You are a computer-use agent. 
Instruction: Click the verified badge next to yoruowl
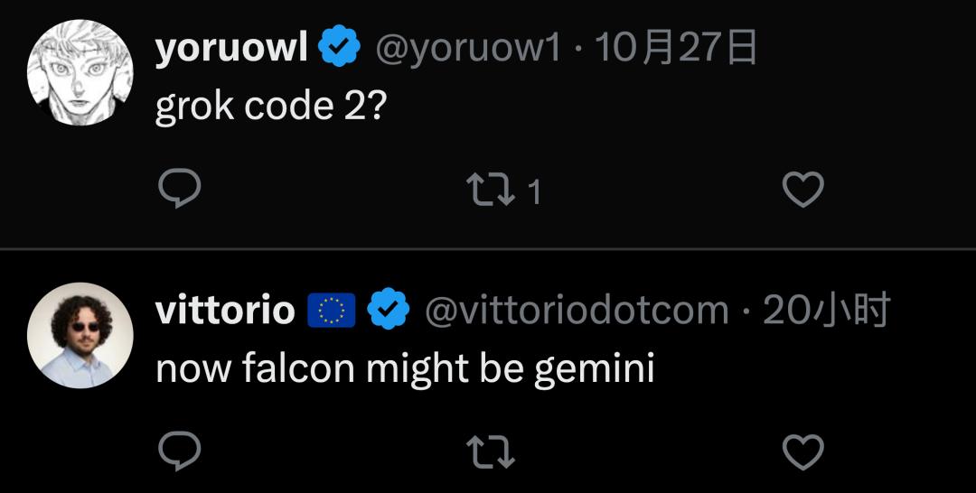tap(340, 49)
